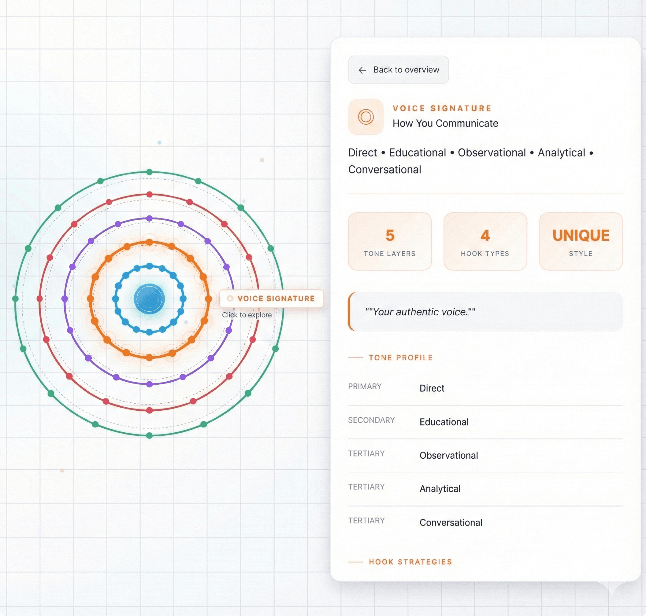Viewport: 646px width, 616px height.
Task: Click the top node of the purple ring
Action: click(x=149, y=218)
